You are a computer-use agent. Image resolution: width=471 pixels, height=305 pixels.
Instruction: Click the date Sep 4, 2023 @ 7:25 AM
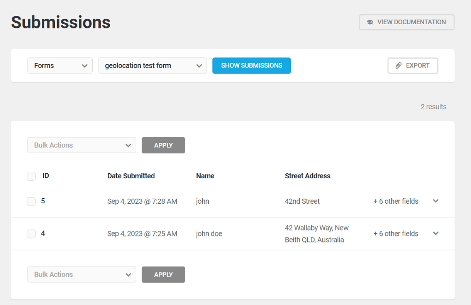pos(142,234)
